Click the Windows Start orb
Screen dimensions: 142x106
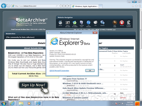[4, 103]
